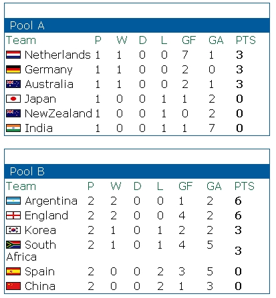Select the England flag icon
Image resolution: width=276 pixels, height=298 pixels.
[x=13, y=215]
